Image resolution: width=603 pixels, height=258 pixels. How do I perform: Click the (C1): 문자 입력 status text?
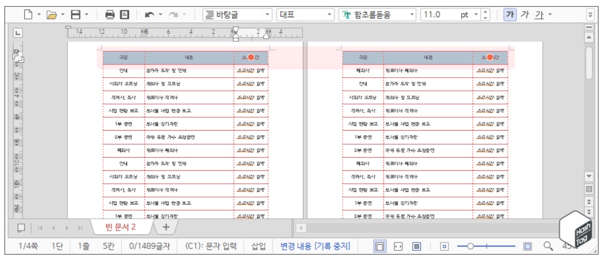point(211,246)
